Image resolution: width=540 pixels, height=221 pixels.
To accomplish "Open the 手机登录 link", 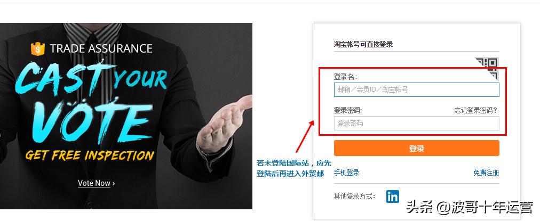I will [346, 173].
